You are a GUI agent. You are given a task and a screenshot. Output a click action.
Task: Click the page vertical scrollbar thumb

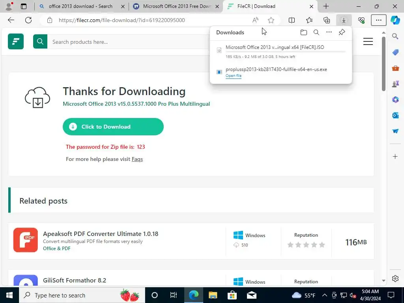tap(383, 64)
